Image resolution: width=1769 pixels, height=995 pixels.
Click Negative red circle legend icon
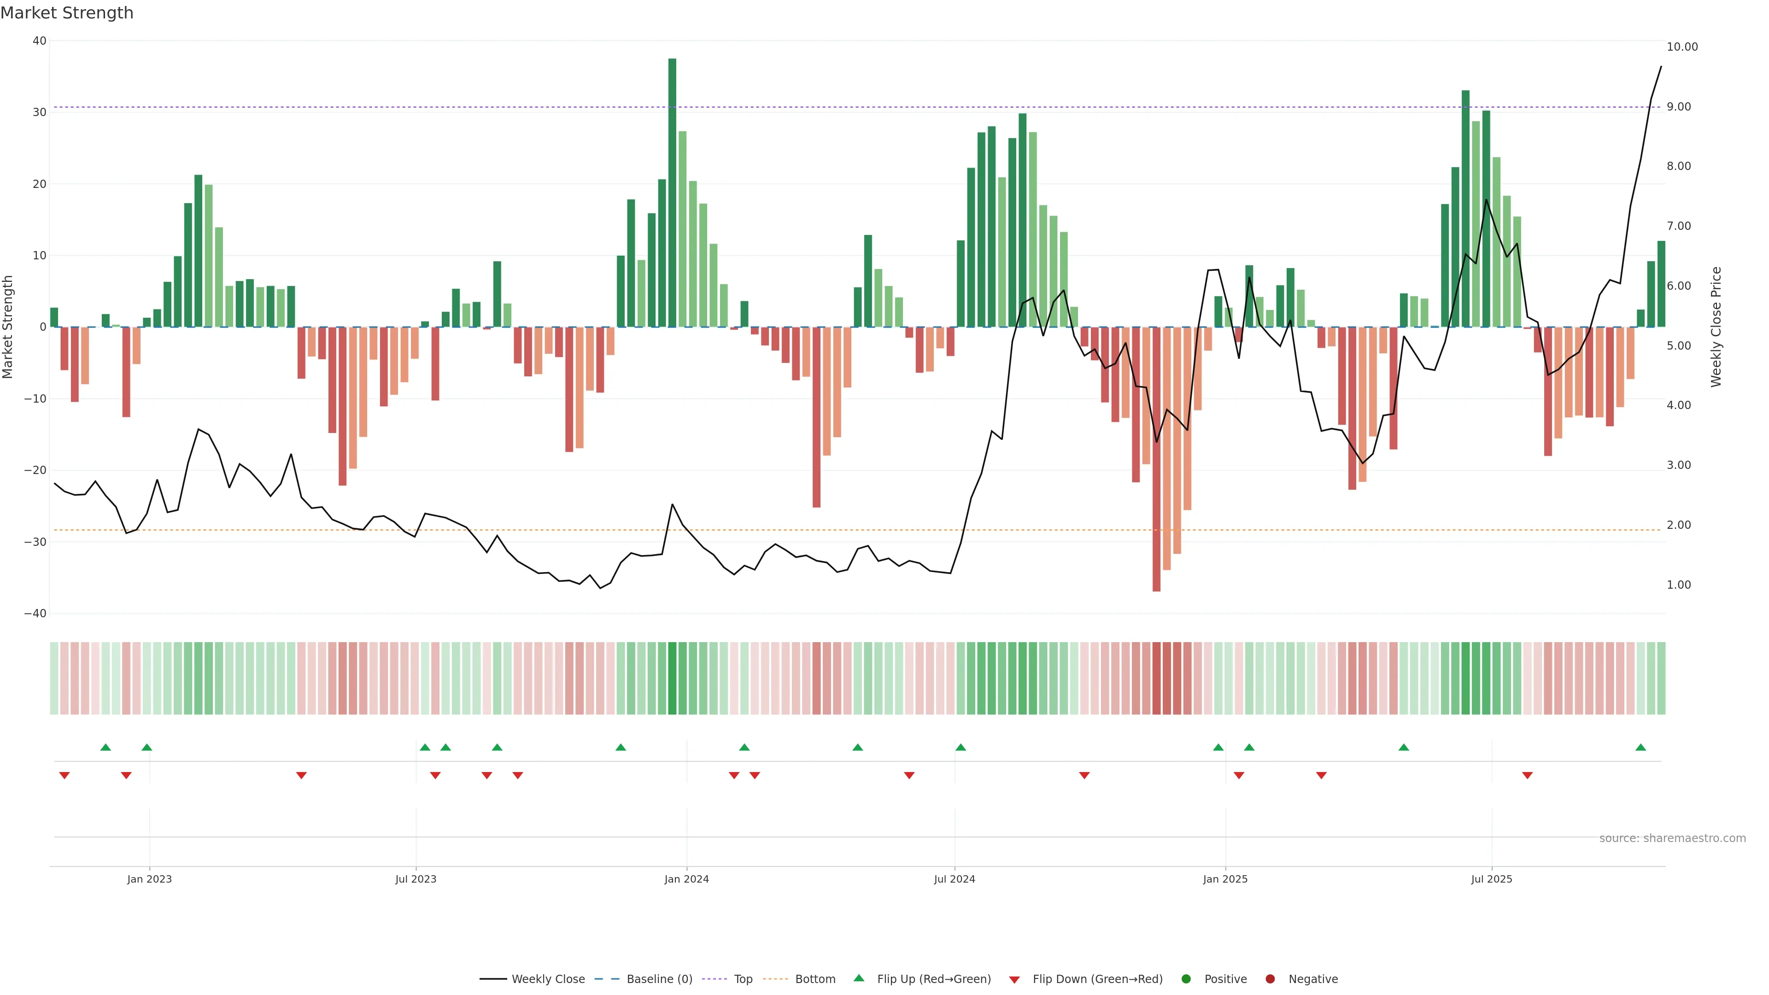(x=1270, y=979)
